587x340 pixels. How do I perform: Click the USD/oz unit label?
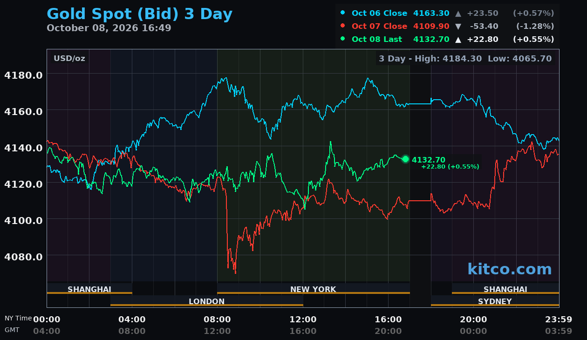coord(69,59)
